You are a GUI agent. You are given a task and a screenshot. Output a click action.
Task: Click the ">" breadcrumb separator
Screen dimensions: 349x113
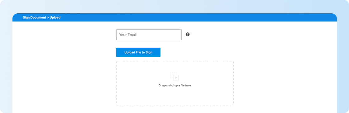[48, 17]
